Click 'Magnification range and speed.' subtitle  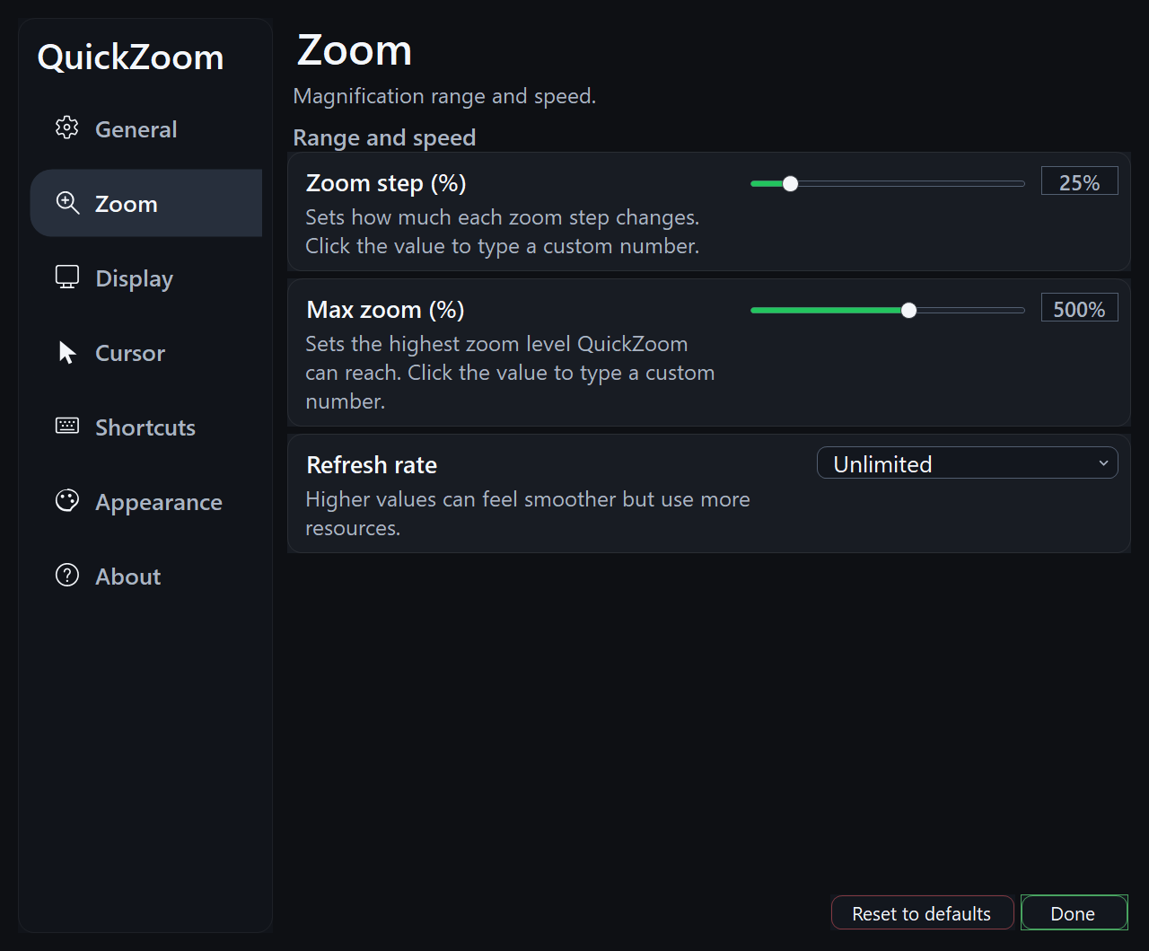coord(444,96)
